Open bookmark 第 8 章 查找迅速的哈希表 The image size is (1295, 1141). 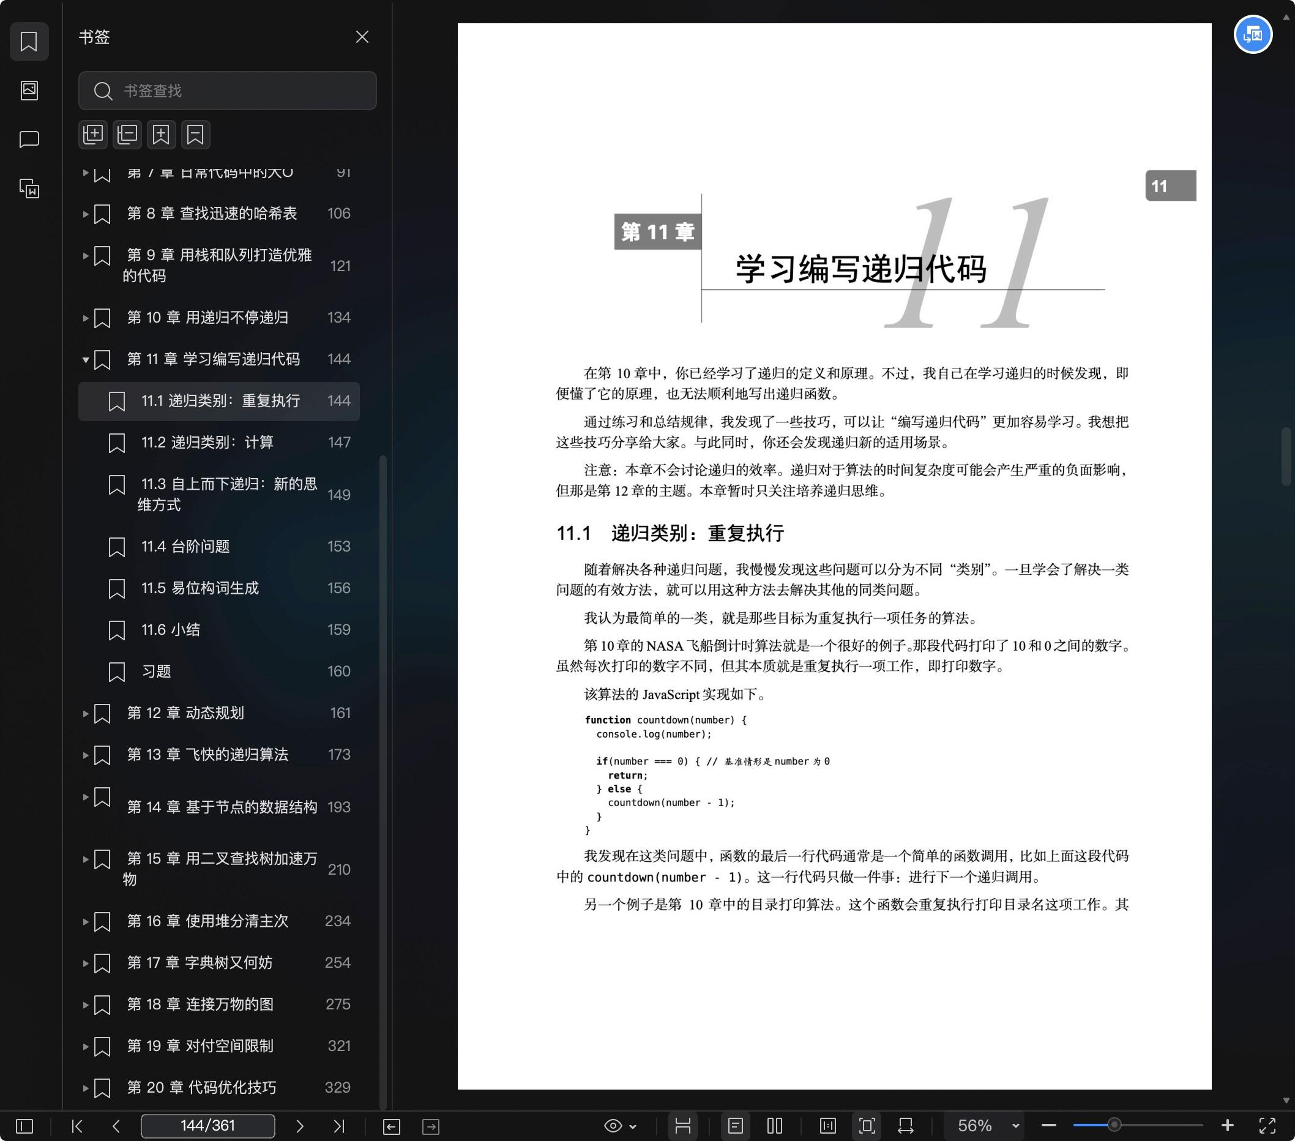coord(219,214)
